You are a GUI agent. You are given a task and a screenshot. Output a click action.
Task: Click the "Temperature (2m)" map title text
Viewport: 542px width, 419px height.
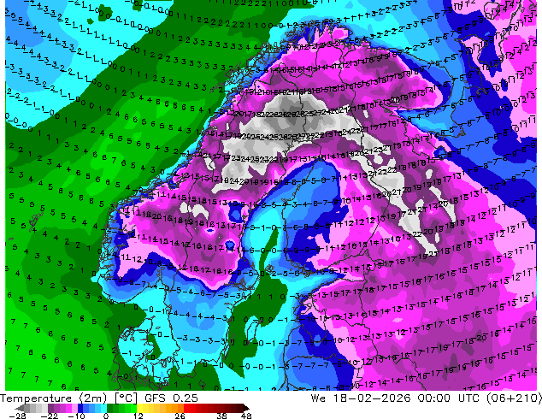(55, 398)
